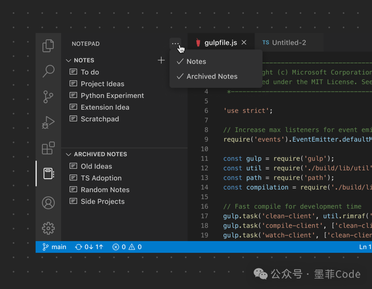
Task: Open the Run and Debug view
Action: pyautogui.click(x=48, y=122)
